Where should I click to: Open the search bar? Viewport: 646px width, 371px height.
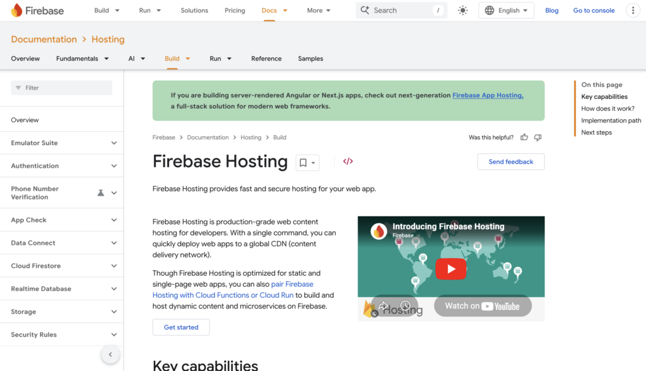pyautogui.click(x=401, y=10)
